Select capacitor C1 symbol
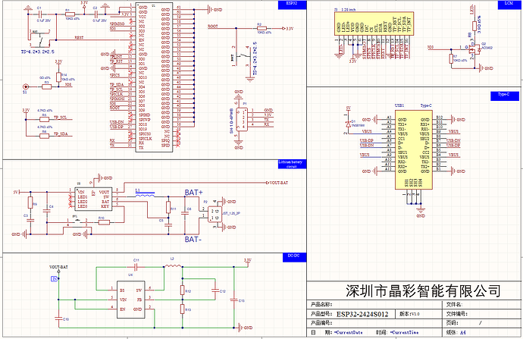Image resolution: width=523 pixels, height=339 pixels. click(x=40, y=14)
